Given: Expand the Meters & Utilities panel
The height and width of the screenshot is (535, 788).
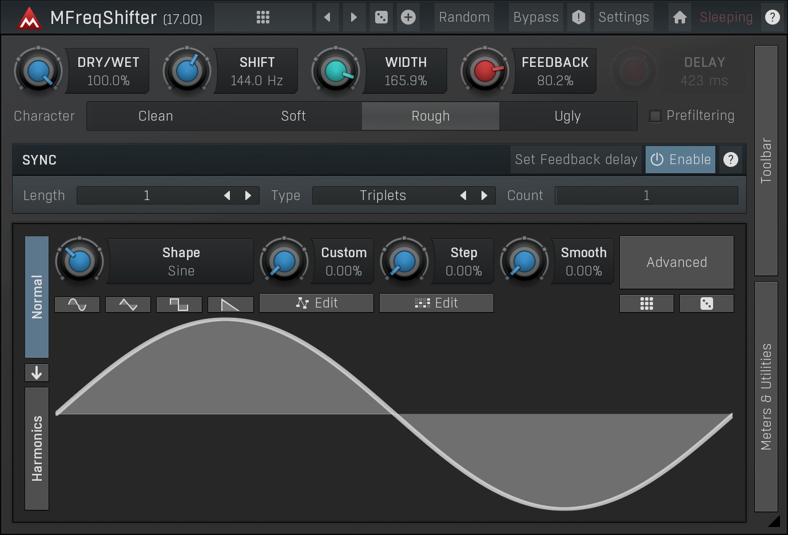Looking at the screenshot, I should (x=766, y=396).
